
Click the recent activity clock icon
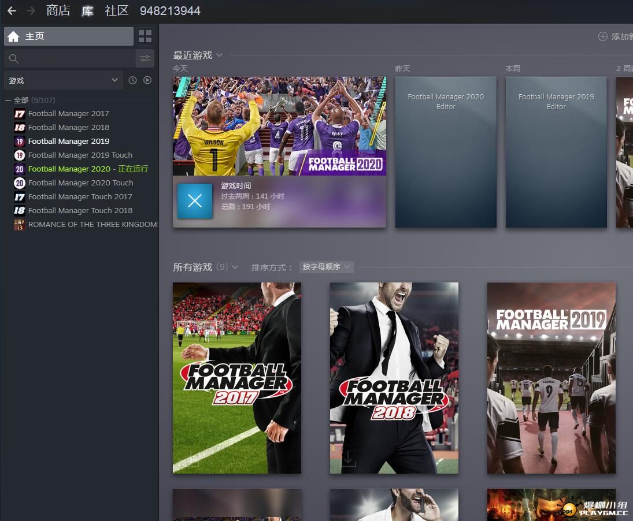132,80
